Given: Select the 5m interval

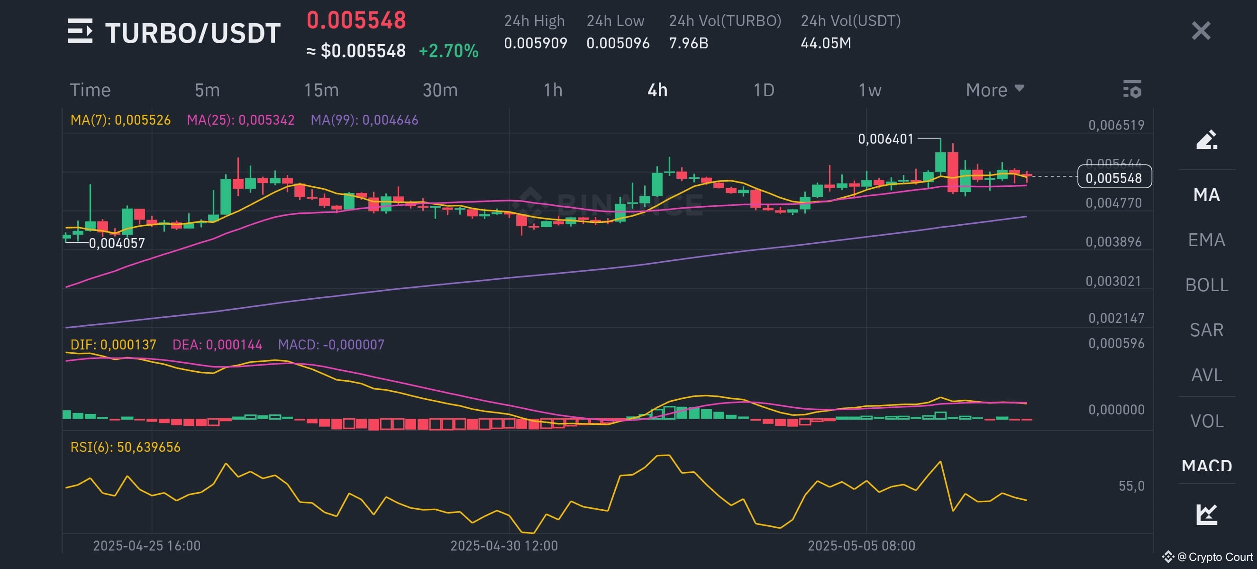Looking at the screenshot, I should coord(207,90).
